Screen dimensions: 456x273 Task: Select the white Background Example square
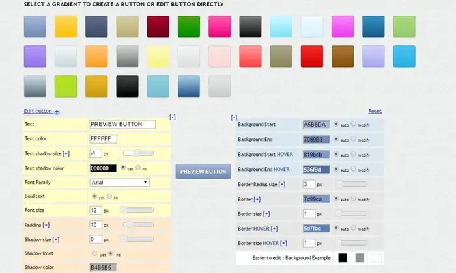(377, 258)
